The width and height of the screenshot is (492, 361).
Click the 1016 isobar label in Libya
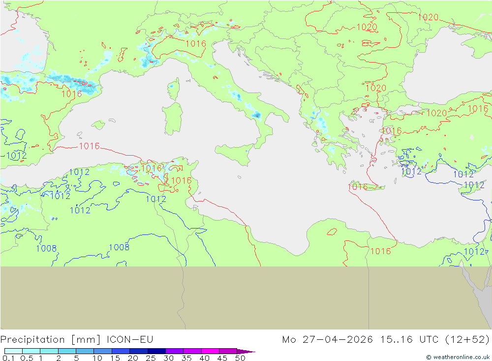pos(381,251)
